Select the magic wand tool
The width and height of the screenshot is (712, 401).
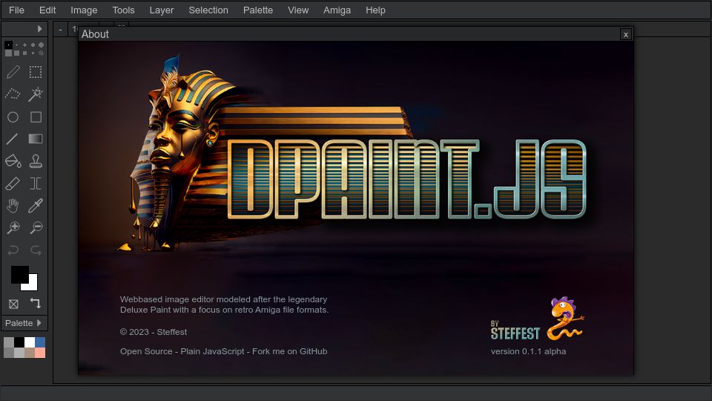pyautogui.click(x=36, y=94)
